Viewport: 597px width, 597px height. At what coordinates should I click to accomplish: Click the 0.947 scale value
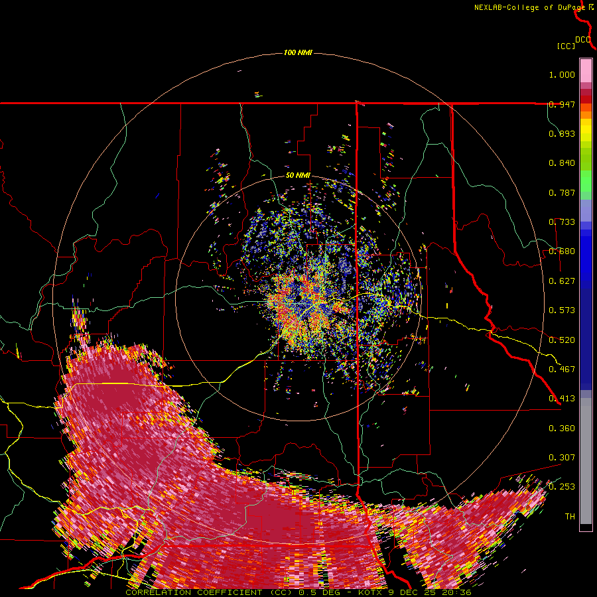click(562, 104)
